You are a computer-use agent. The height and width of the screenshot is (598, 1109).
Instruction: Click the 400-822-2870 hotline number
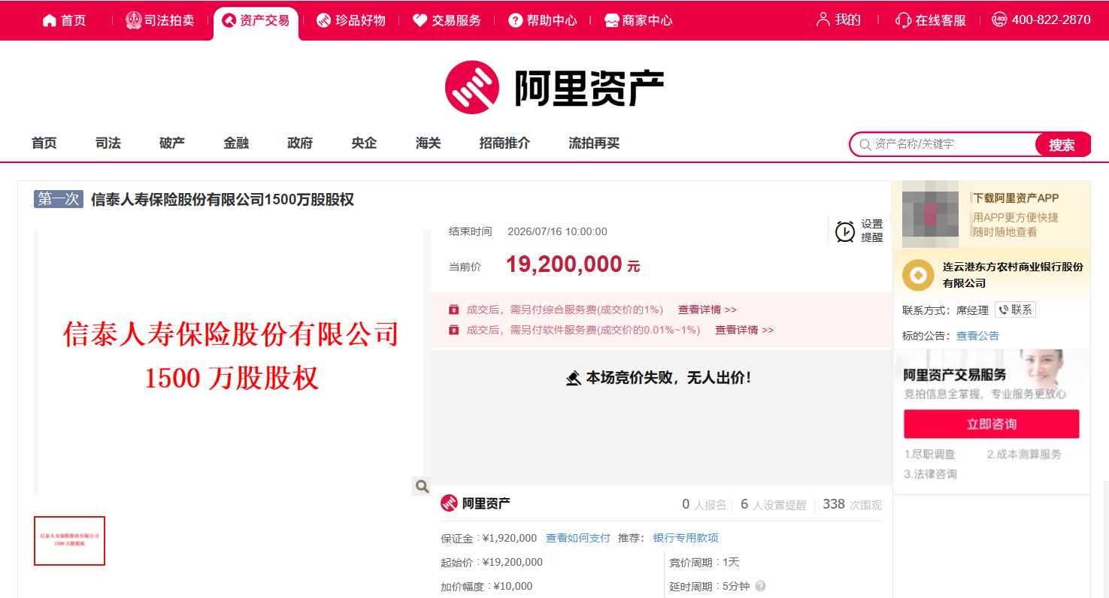click(x=1041, y=20)
